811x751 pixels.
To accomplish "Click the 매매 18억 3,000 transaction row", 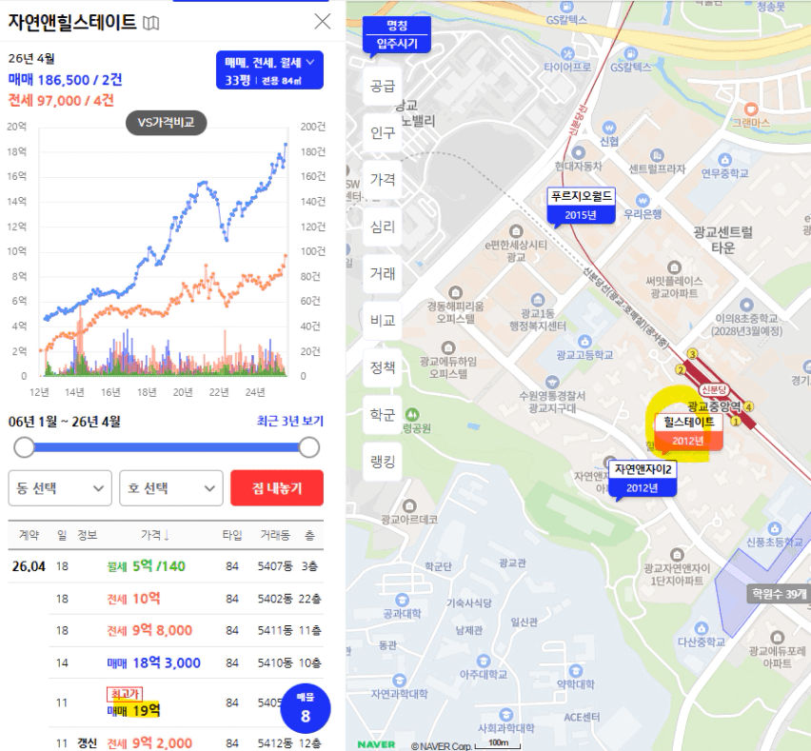I will pyautogui.click(x=187, y=662).
